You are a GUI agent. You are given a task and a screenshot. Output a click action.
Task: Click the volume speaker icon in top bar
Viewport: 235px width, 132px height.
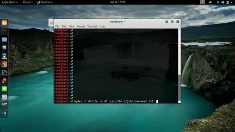coord(223,2)
